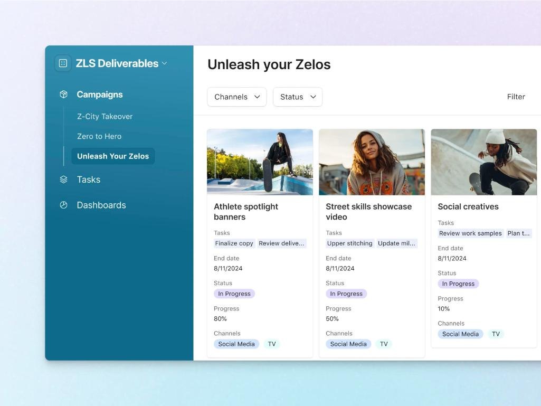
Task: Open Social creatives thumbnail image
Action: tap(483, 162)
